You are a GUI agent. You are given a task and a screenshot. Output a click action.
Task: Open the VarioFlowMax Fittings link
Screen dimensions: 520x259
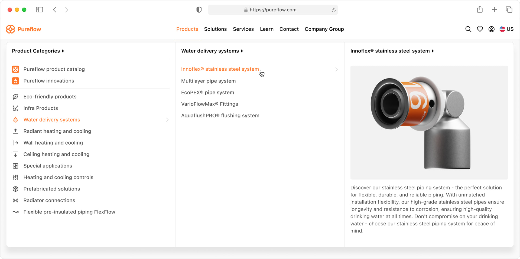[x=210, y=104]
